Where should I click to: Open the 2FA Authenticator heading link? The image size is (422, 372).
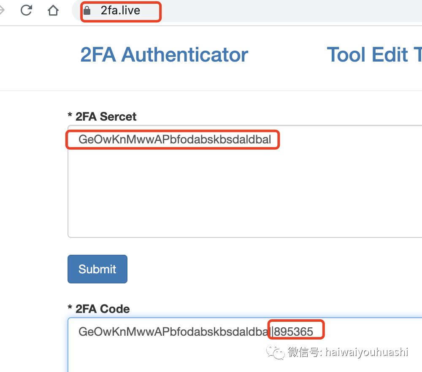(x=164, y=54)
